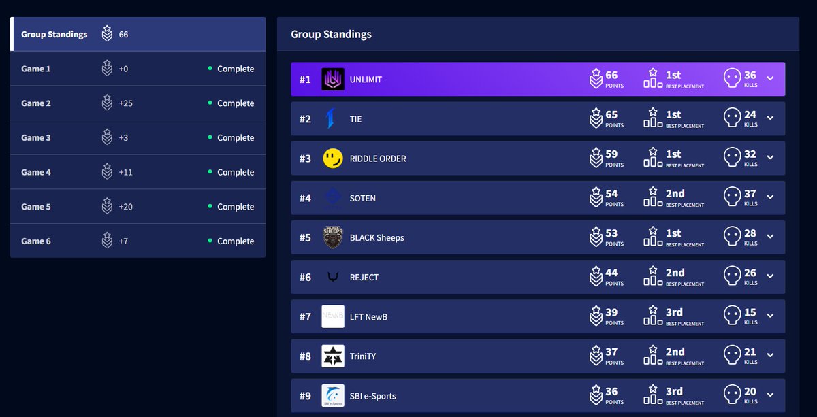
Task: Click the TIE team name
Action: tap(355, 119)
